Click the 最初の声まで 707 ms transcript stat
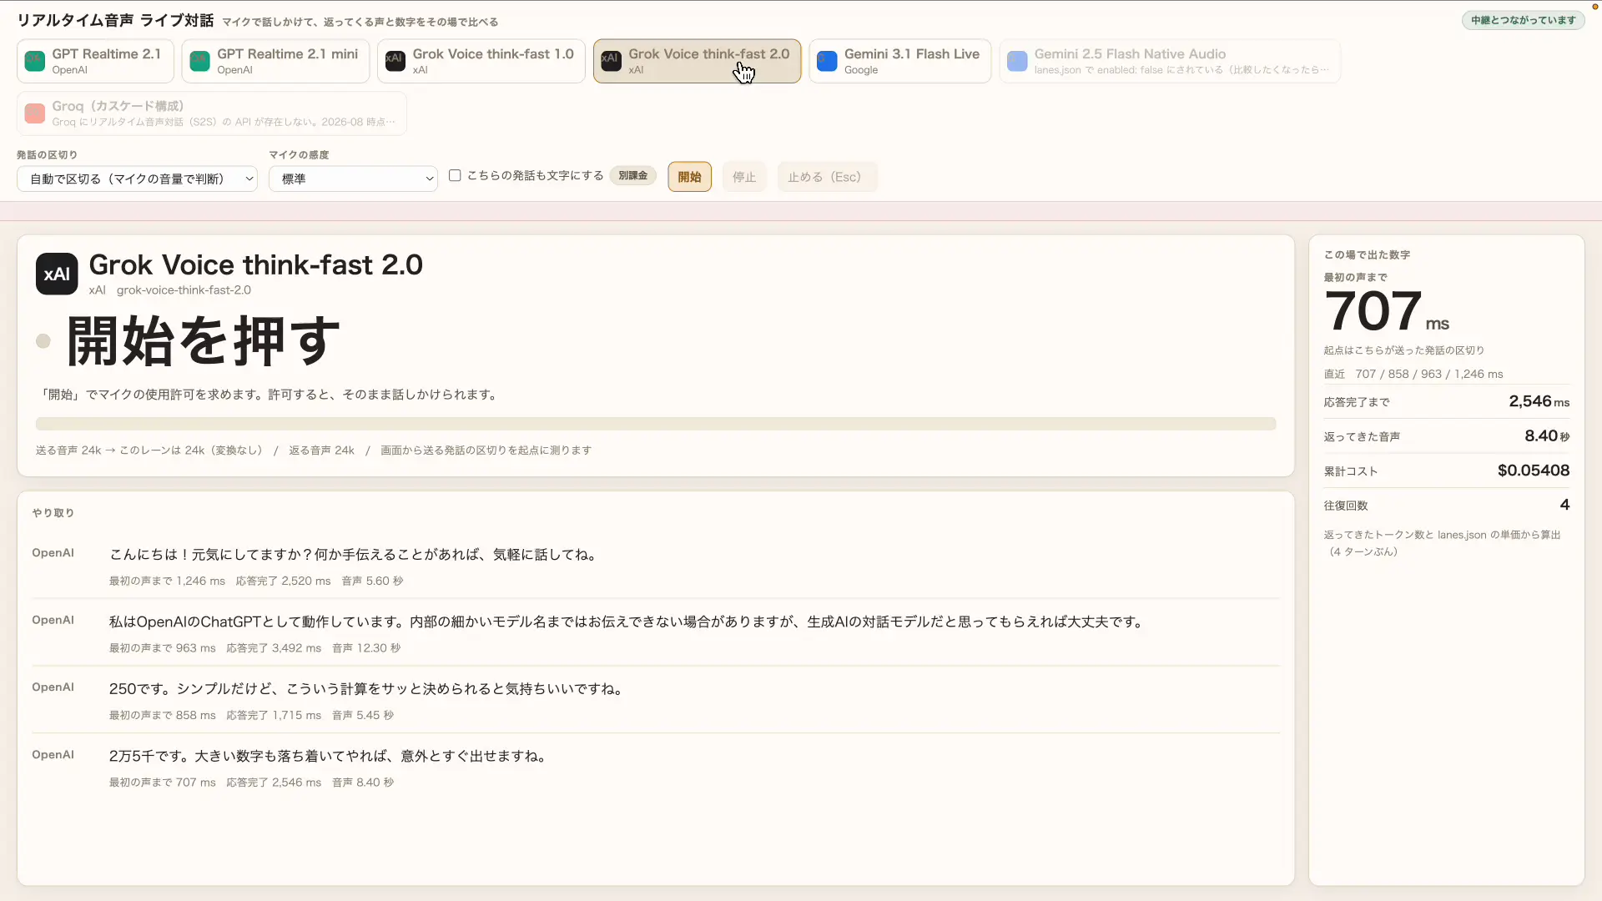The width and height of the screenshot is (1602, 901). click(163, 783)
